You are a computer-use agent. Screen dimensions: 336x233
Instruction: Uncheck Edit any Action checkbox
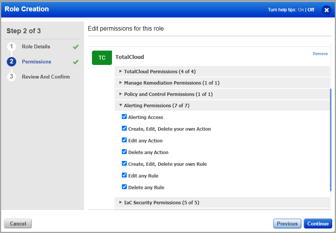point(124,140)
